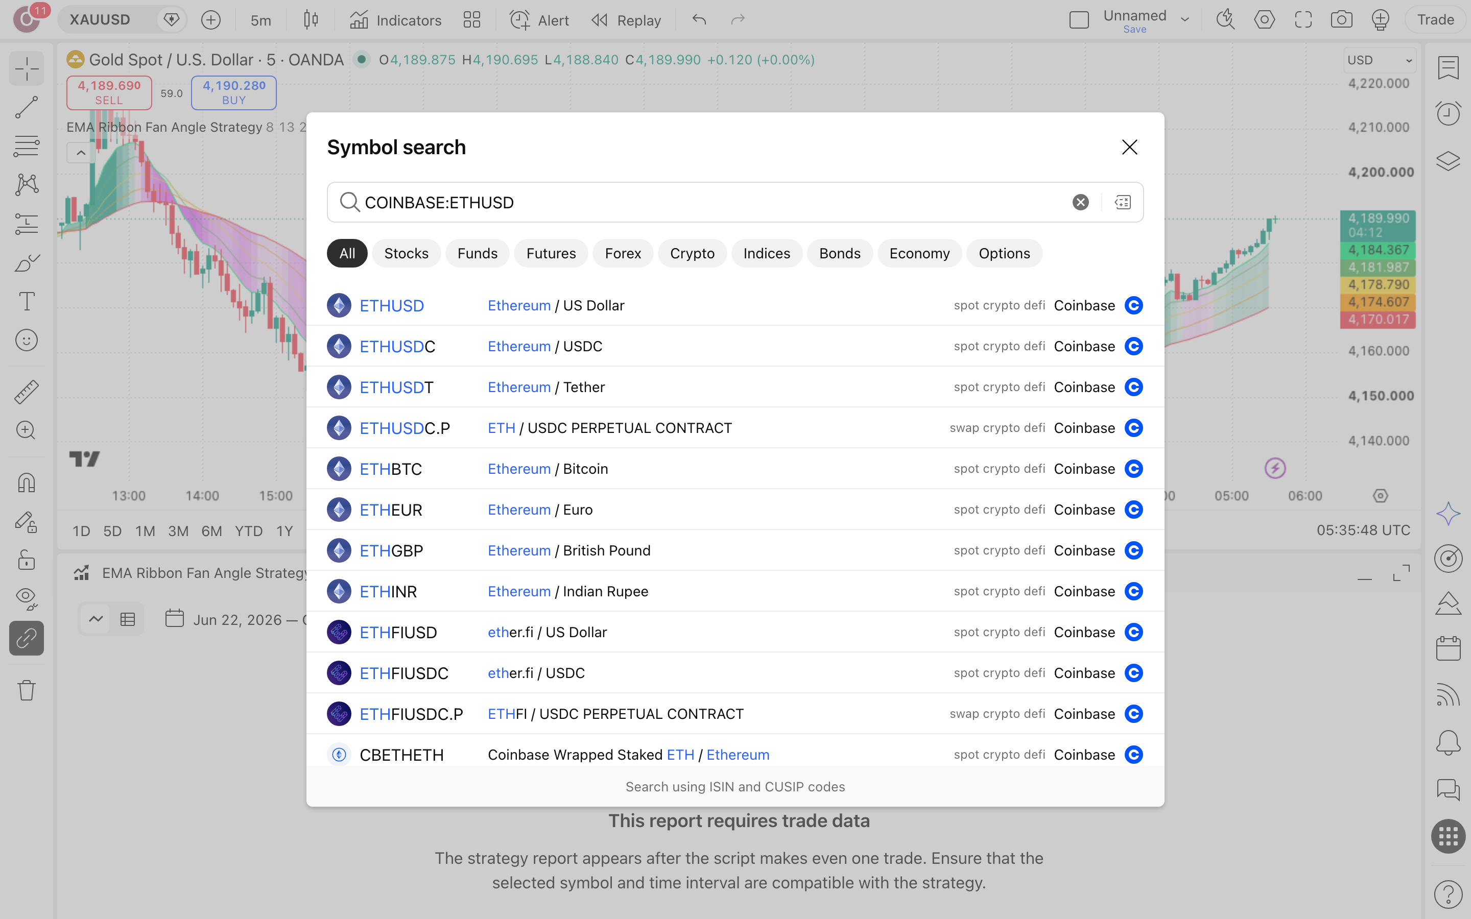Filter symbols by Futures
Viewport: 1471px width, 919px height.
click(551, 253)
